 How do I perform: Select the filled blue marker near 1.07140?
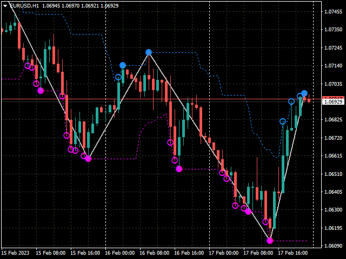123,65
